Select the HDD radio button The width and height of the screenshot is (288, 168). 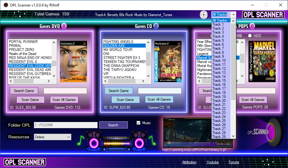pos(250,36)
